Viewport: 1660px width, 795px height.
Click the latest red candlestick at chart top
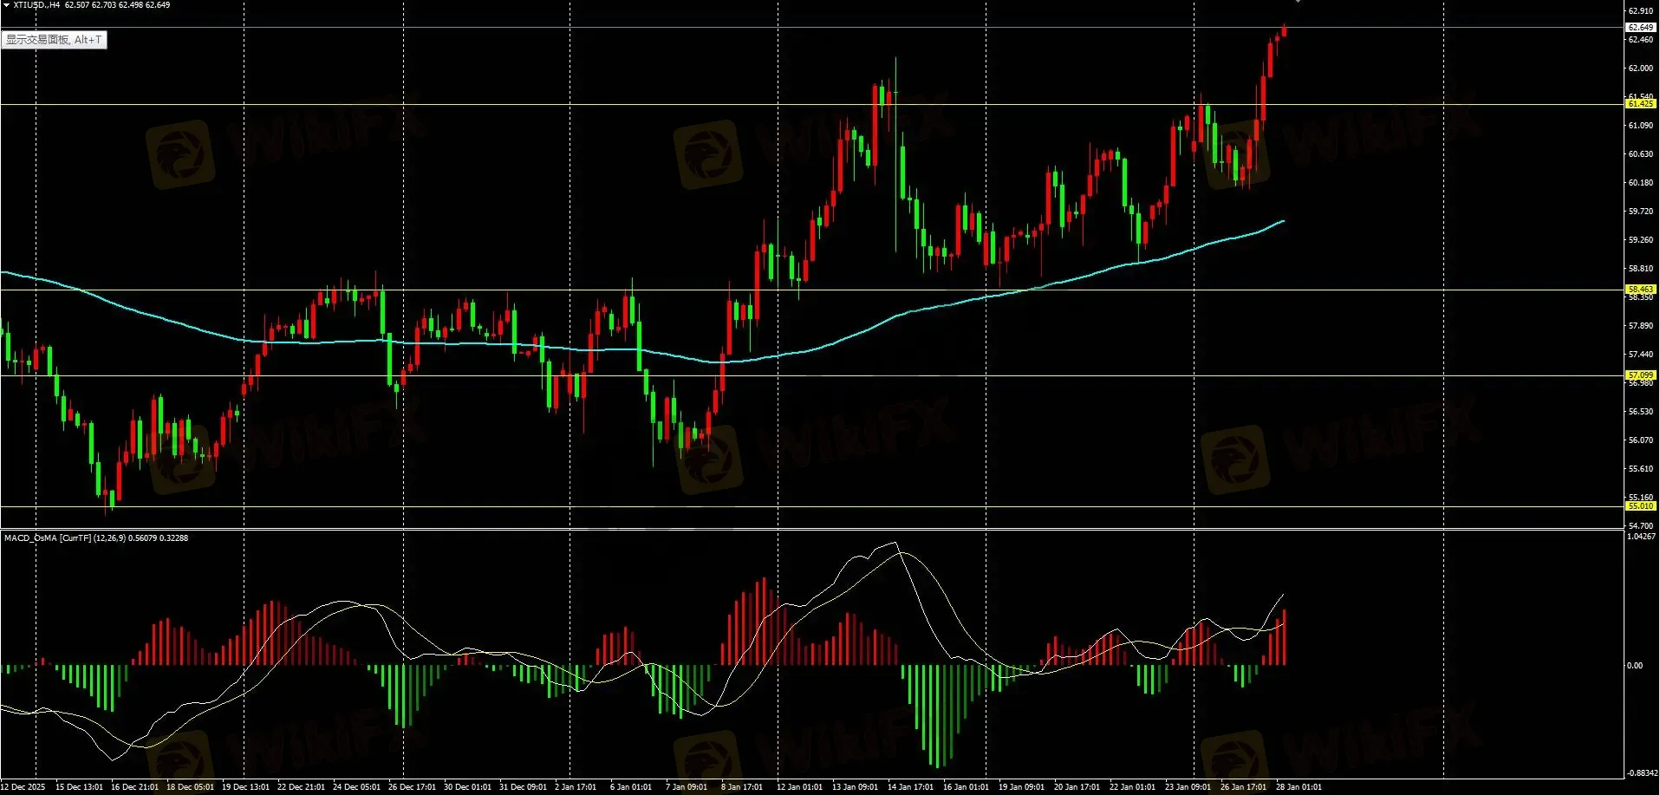1283,32
